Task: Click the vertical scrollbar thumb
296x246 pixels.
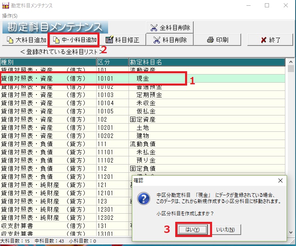Action: click(x=291, y=68)
